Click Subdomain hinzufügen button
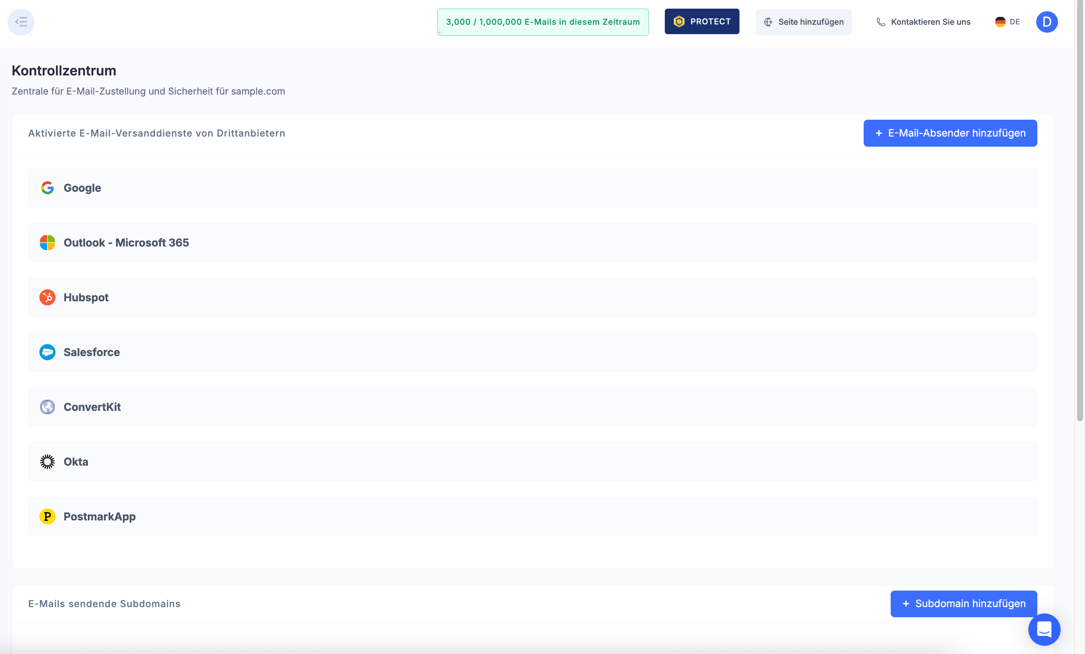1085x654 pixels. click(963, 604)
